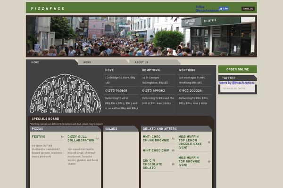Viewport: 283px width, 188px height.
Task: Click Kemptown delivery area description
Action: (158, 101)
